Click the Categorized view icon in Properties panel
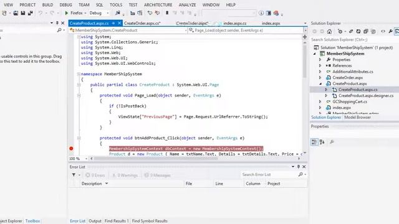 point(314,142)
